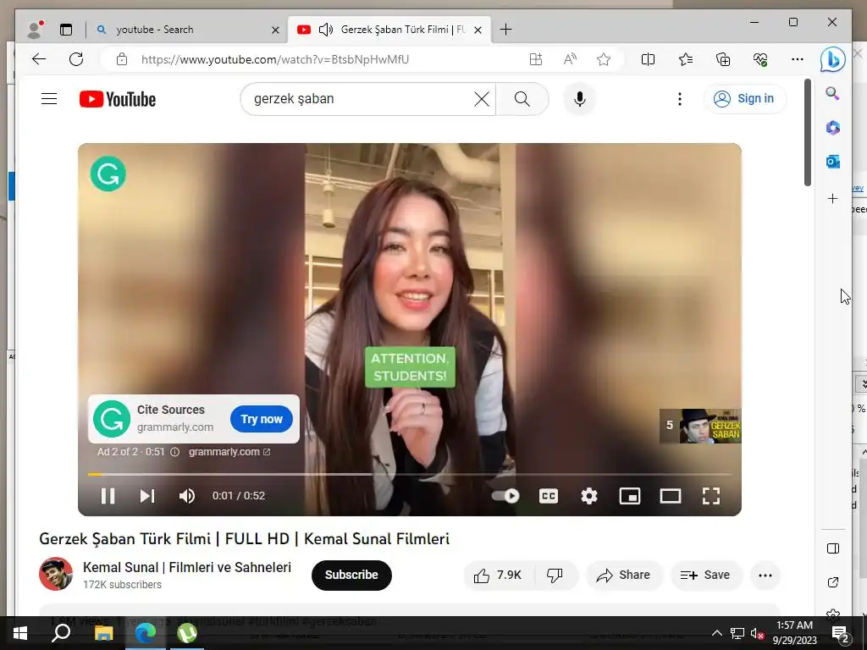The height and width of the screenshot is (650, 867).
Task: Switch to miniplayer mode
Action: tap(630, 496)
